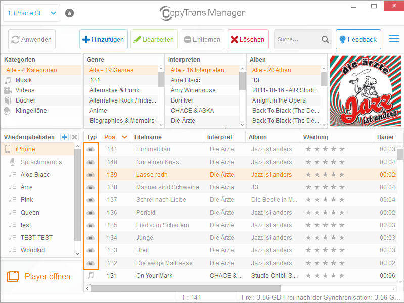Screen dimensions: 404x303
Task: Click cloud type icon for Breit
Action: (91, 250)
